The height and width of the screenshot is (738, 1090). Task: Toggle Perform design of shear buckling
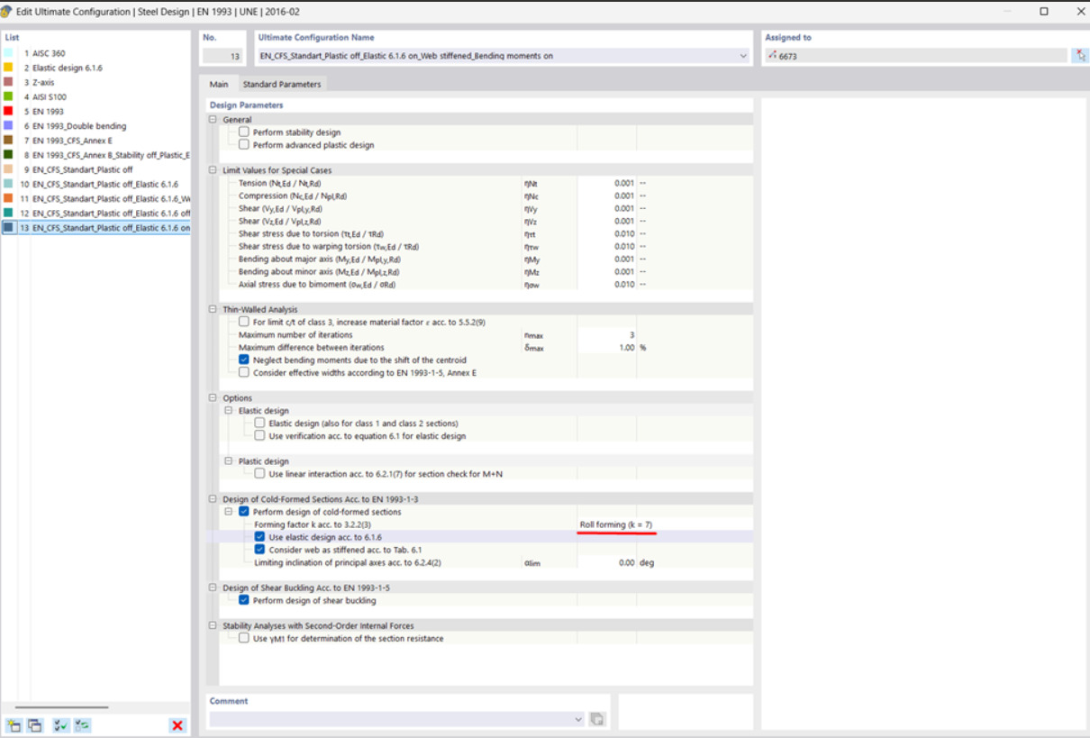(244, 600)
